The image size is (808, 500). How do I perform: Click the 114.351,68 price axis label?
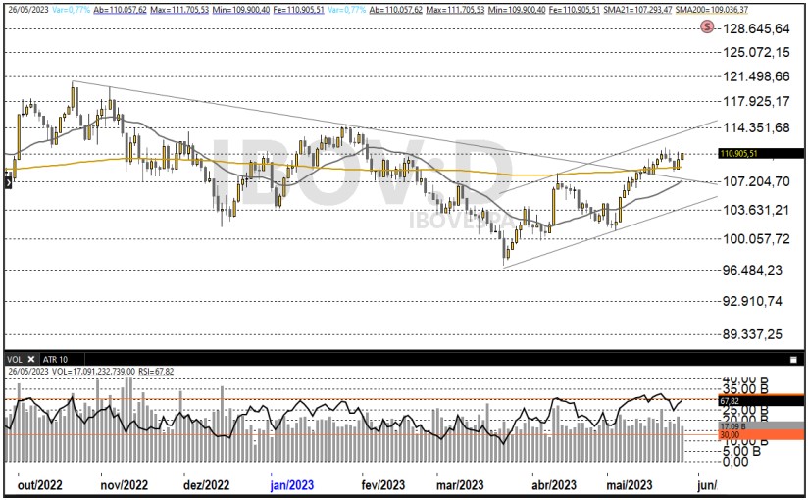pyautogui.click(x=756, y=127)
